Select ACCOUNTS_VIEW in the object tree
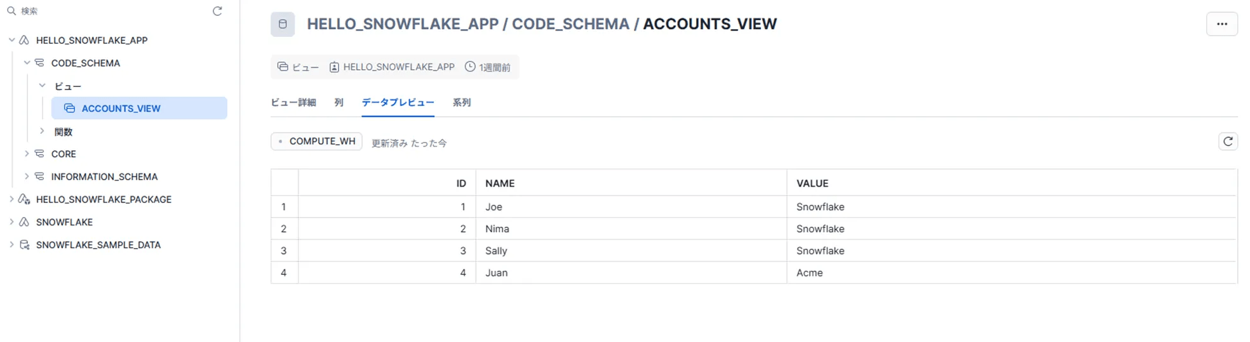 click(139, 109)
